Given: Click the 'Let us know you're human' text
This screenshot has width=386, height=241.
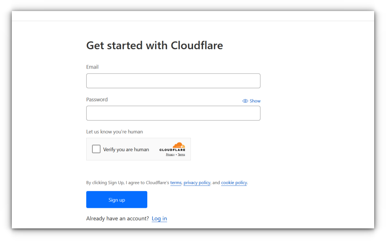Looking at the screenshot, I should coord(114,132).
